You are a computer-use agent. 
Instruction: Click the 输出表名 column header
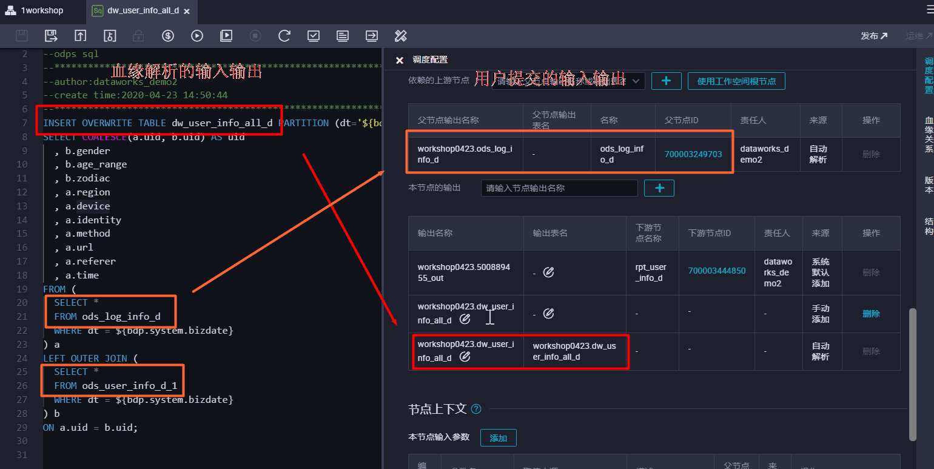pyautogui.click(x=551, y=233)
